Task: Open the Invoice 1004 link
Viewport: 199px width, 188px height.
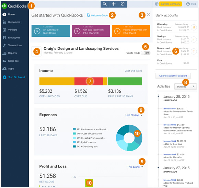Action: (x=170, y=141)
